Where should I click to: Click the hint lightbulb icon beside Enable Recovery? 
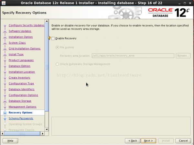pyautogui.click(x=49, y=38)
